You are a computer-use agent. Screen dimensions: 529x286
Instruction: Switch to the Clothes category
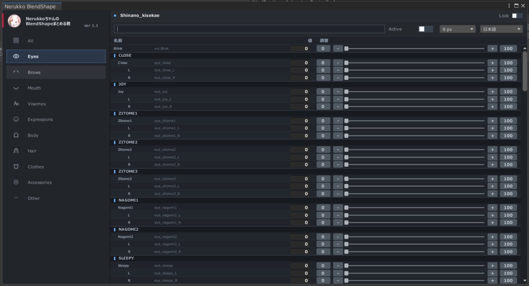(56, 167)
